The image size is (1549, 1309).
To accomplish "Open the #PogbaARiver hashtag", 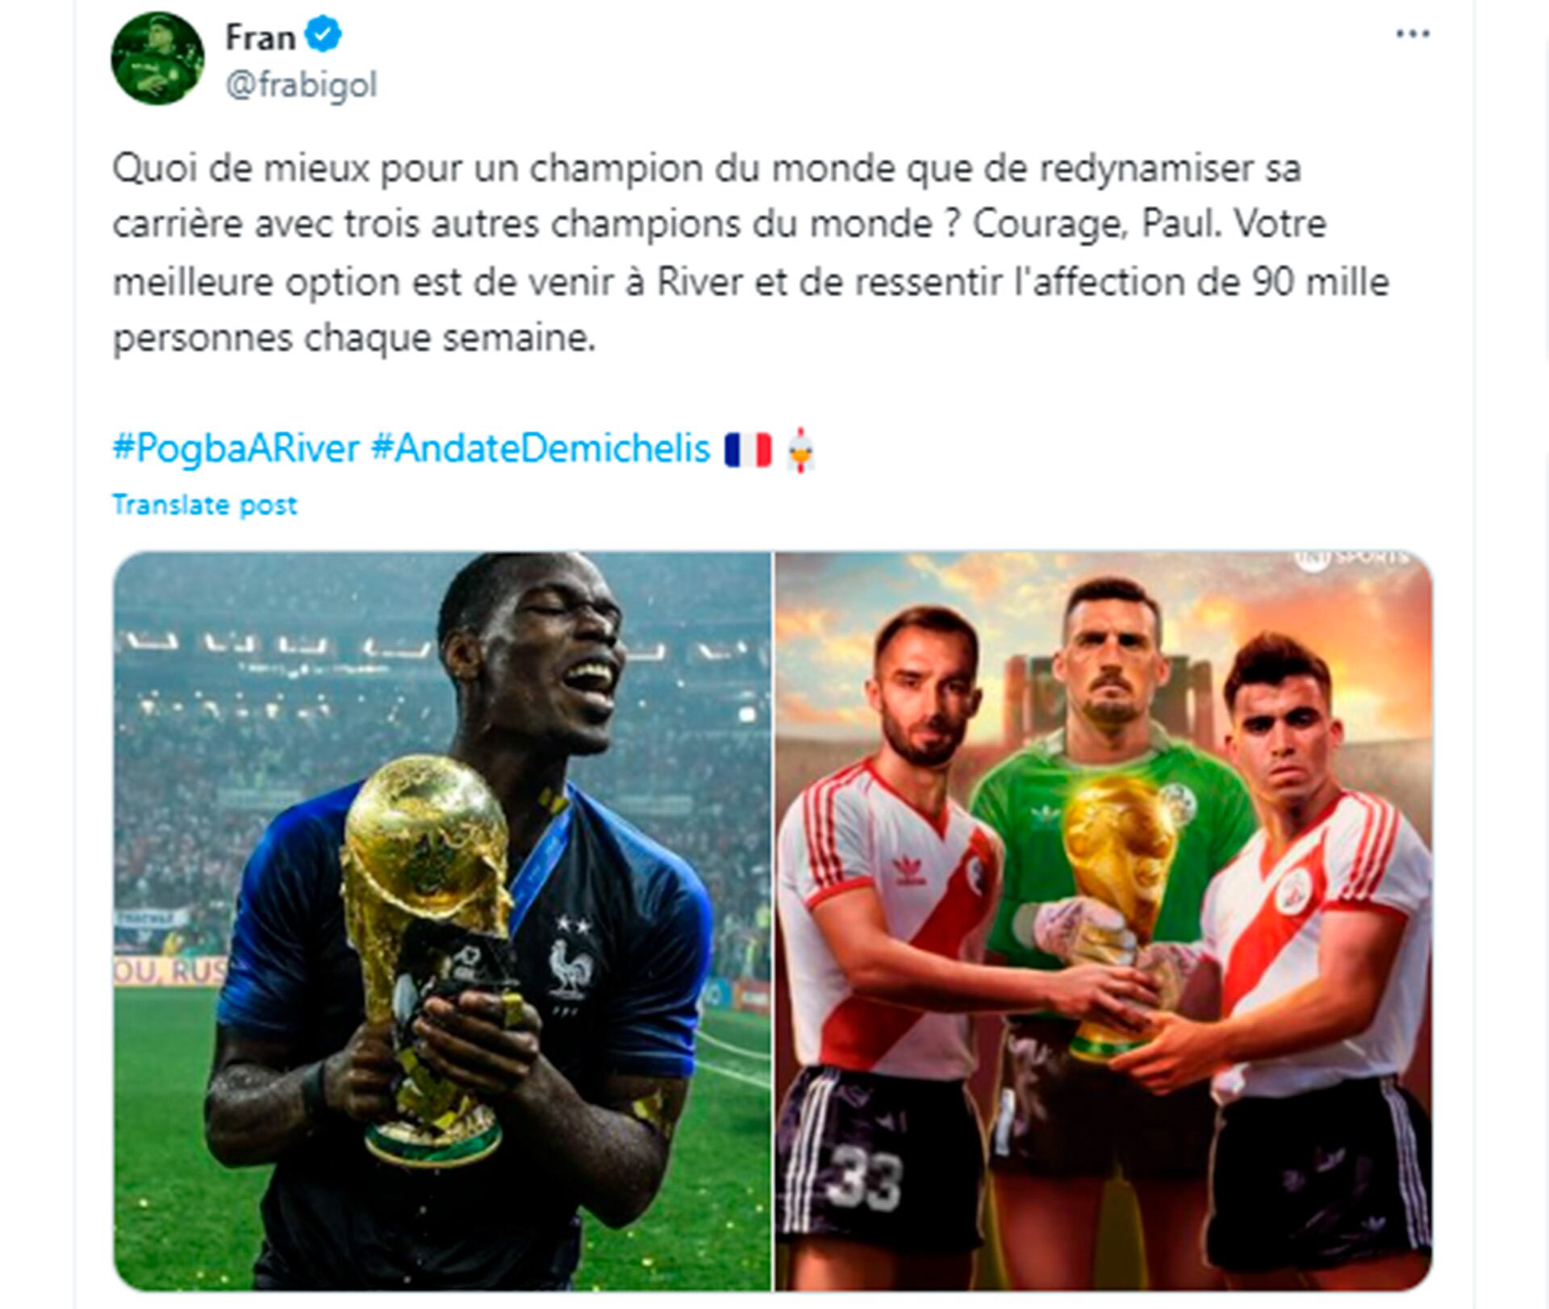I will click(236, 448).
